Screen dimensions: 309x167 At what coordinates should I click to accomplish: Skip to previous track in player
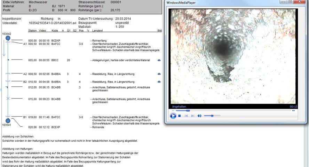pyautogui.click(x=186, y=116)
